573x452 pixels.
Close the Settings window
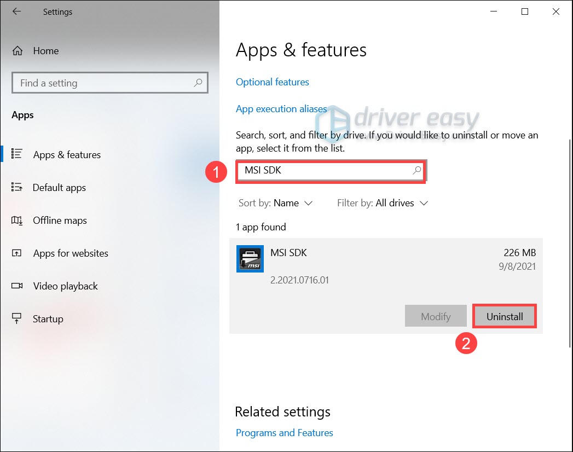click(556, 11)
